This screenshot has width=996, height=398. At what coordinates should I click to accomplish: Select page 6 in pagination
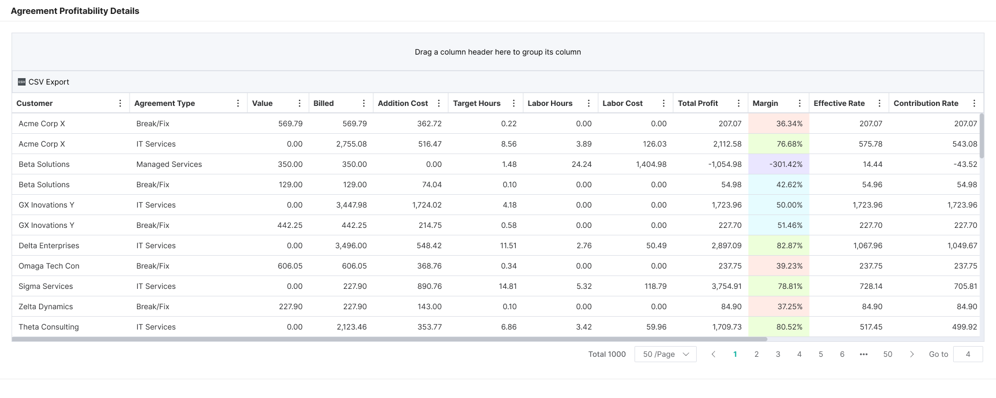(842, 354)
